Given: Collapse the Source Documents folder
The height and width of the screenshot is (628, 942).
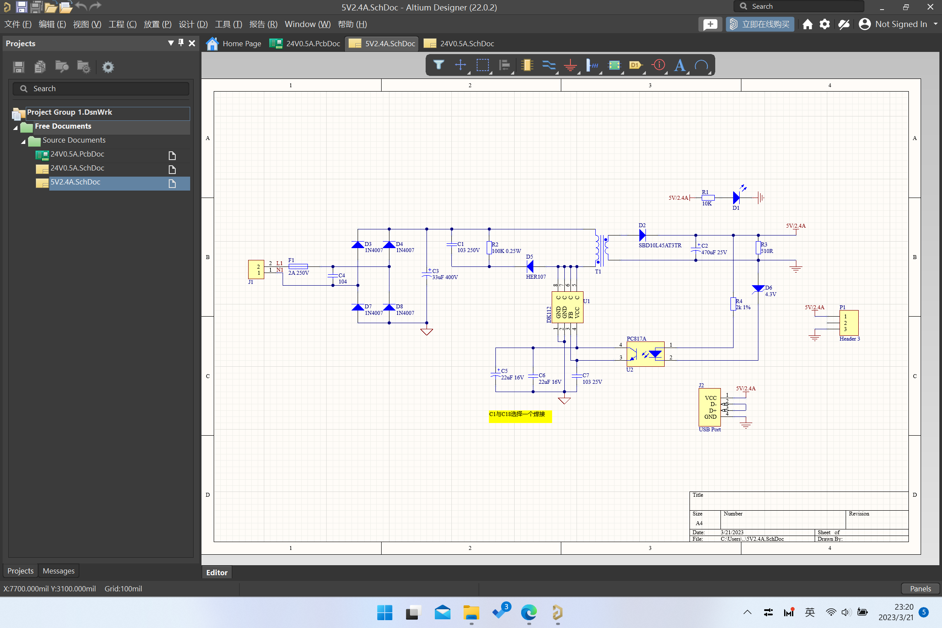Looking at the screenshot, I should 24,142.
